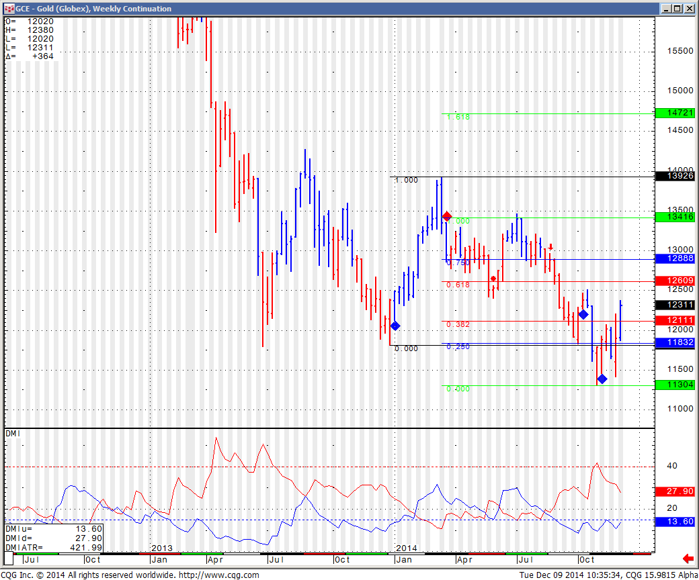Click the green 14721 price label
The image size is (699, 580).
point(673,113)
